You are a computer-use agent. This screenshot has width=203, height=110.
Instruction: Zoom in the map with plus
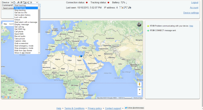139,89
